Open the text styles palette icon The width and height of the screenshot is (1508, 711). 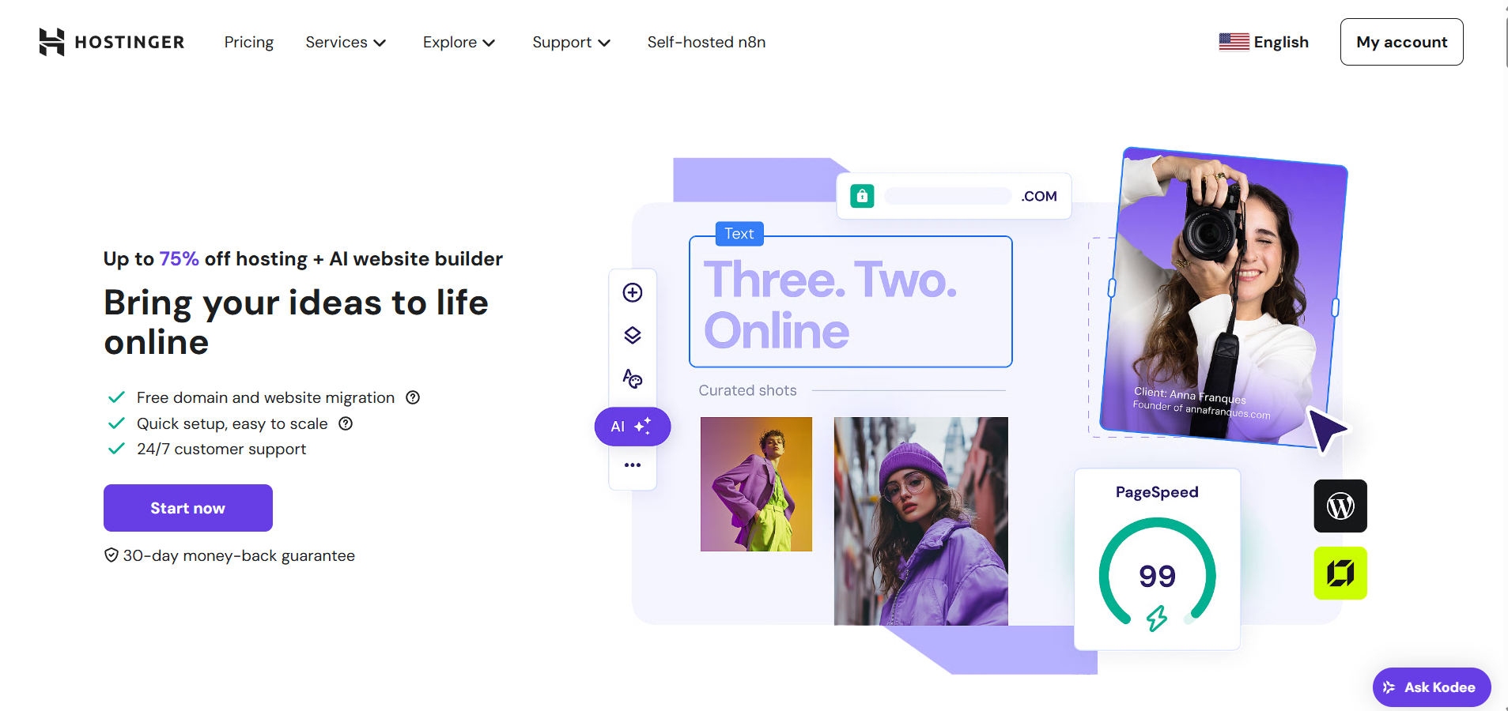(x=633, y=378)
